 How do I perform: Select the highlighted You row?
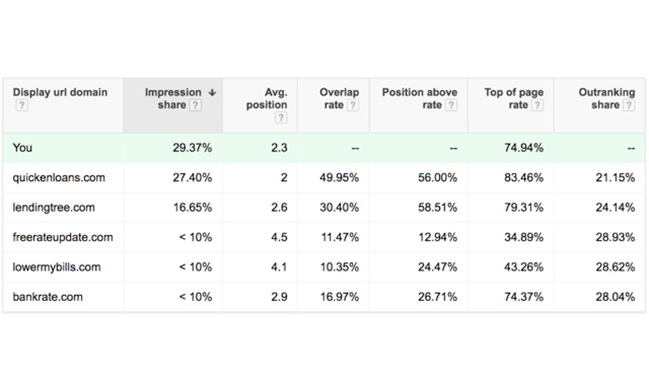tap(22, 148)
